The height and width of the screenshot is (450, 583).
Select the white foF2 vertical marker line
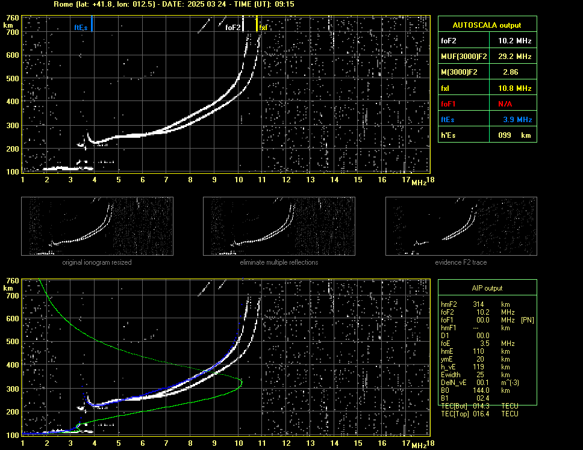[x=243, y=23]
